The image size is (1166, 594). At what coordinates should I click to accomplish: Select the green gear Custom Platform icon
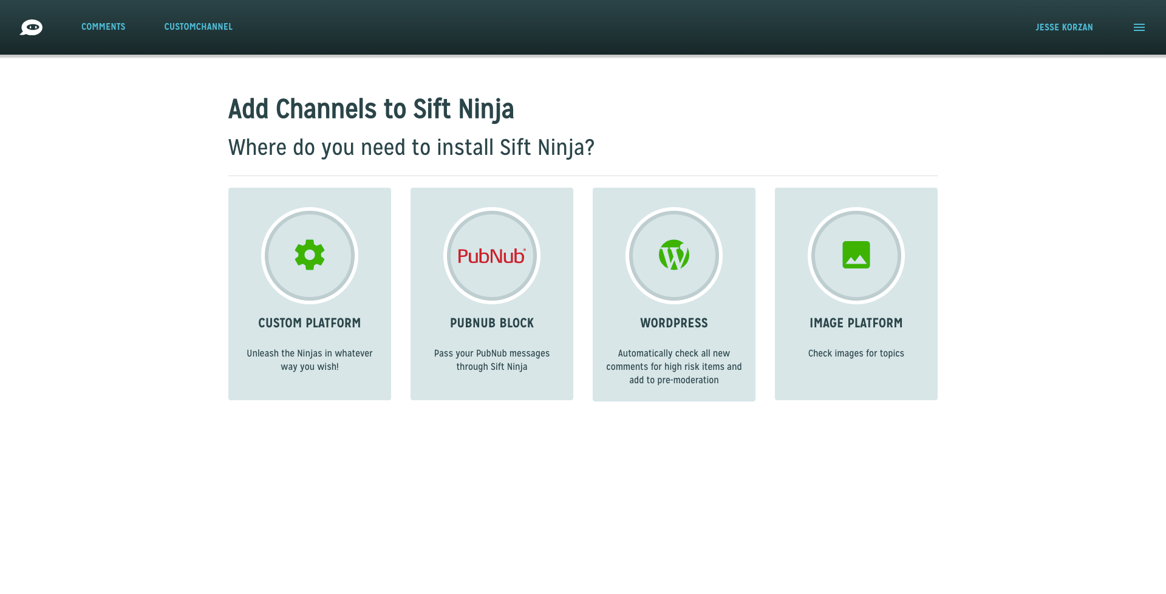[x=310, y=255]
